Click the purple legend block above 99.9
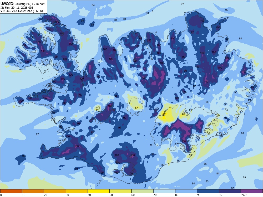This screenshot has width=263, height=197. (252, 191)
